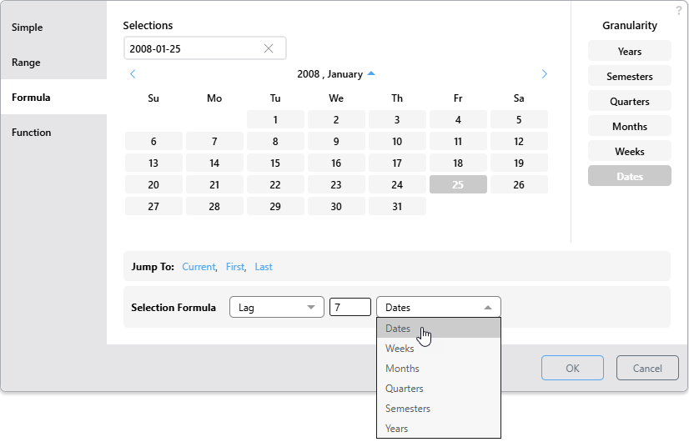This screenshot has width=689, height=442.
Task: Set granularity to Months
Action: click(x=629, y=127)
